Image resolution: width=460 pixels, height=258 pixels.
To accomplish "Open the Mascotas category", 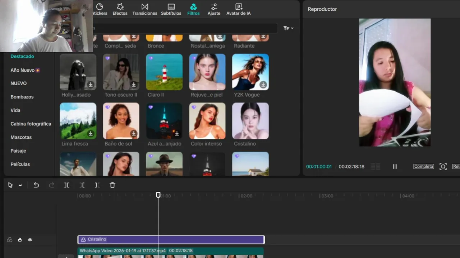I will coord(21,137).
